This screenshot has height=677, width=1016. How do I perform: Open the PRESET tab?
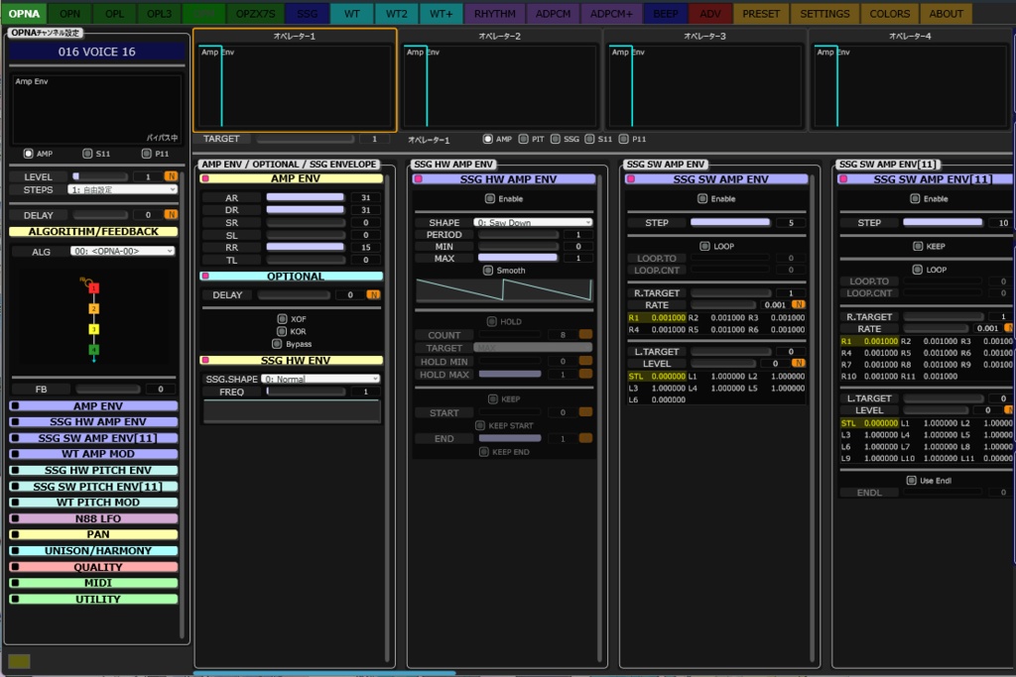tap(761, 13)
